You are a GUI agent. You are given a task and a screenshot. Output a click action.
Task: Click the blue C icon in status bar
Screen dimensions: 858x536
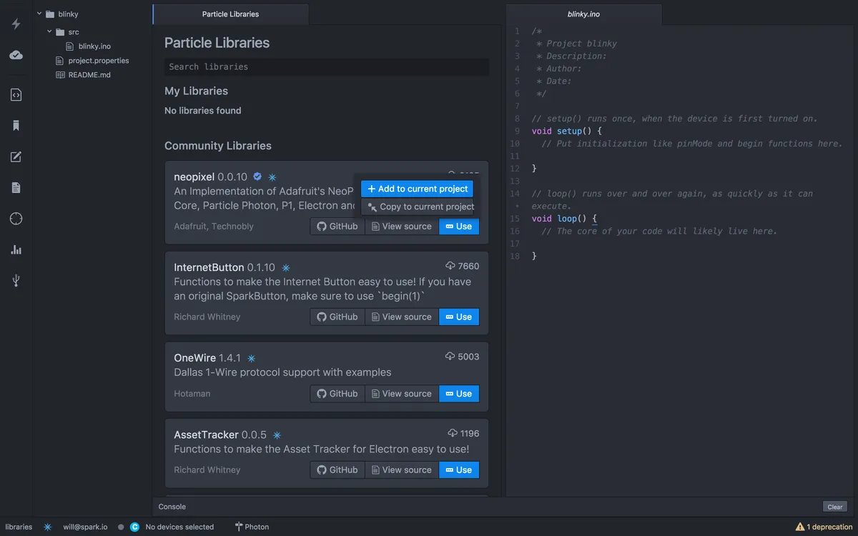[134, 527]
